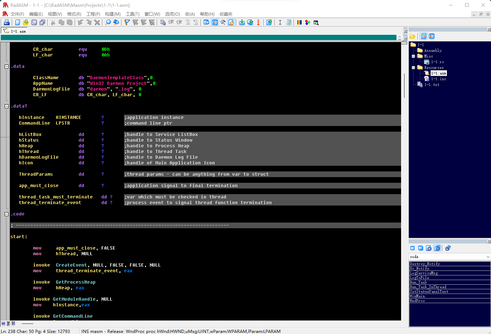Viewport: 491px width, 334px height.
Task: Select 1-1.txt in the project tree
Action: pyautogui.click(x=432, y=84)
